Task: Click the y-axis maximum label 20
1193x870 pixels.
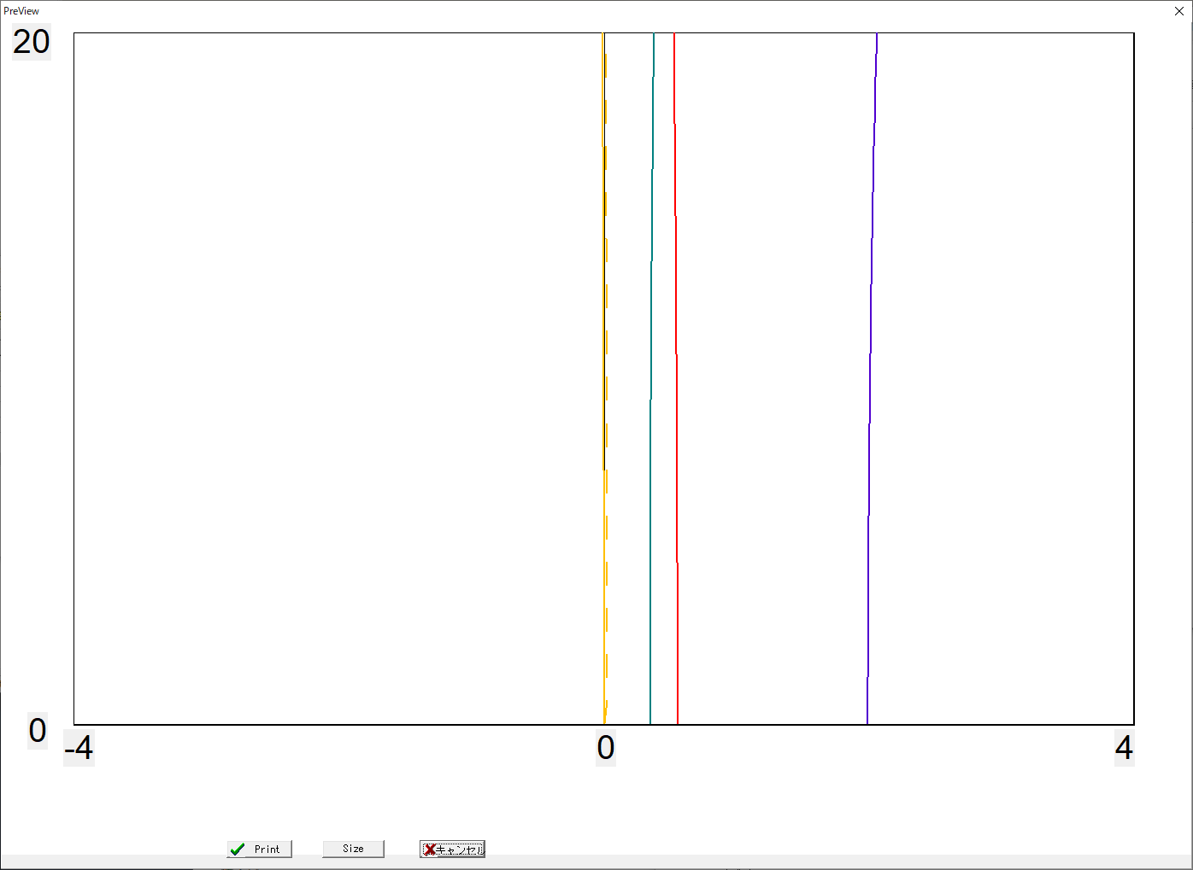Action: [32, 42]
